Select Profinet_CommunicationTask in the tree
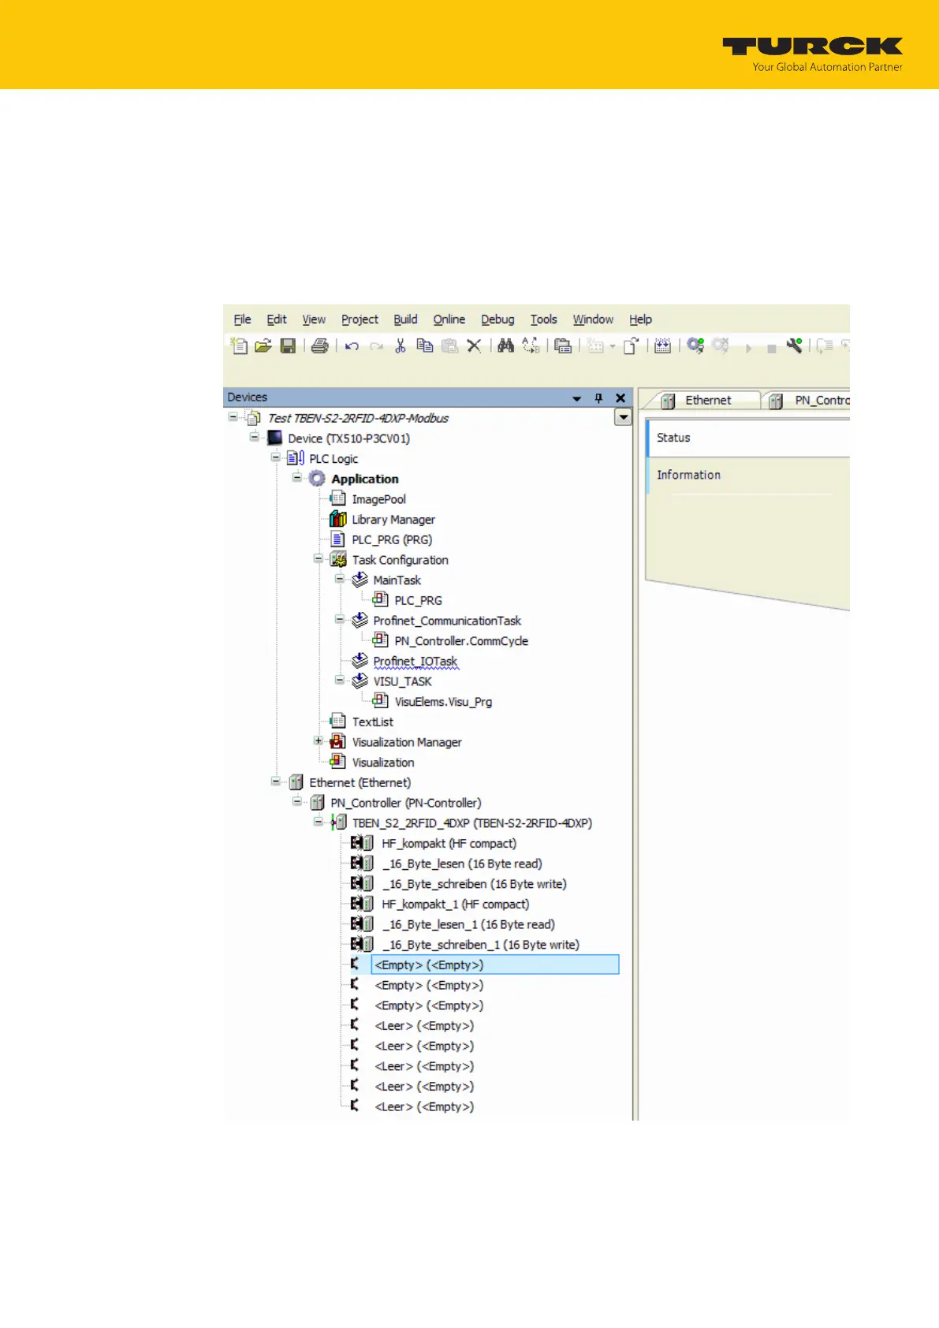The width and height of the screenshot is (939, 1328). [x=447, y=621]
